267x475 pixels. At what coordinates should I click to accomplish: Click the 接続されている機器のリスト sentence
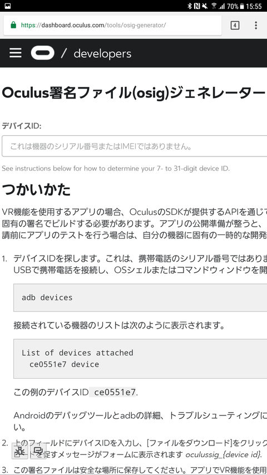(x=119, y=326)
